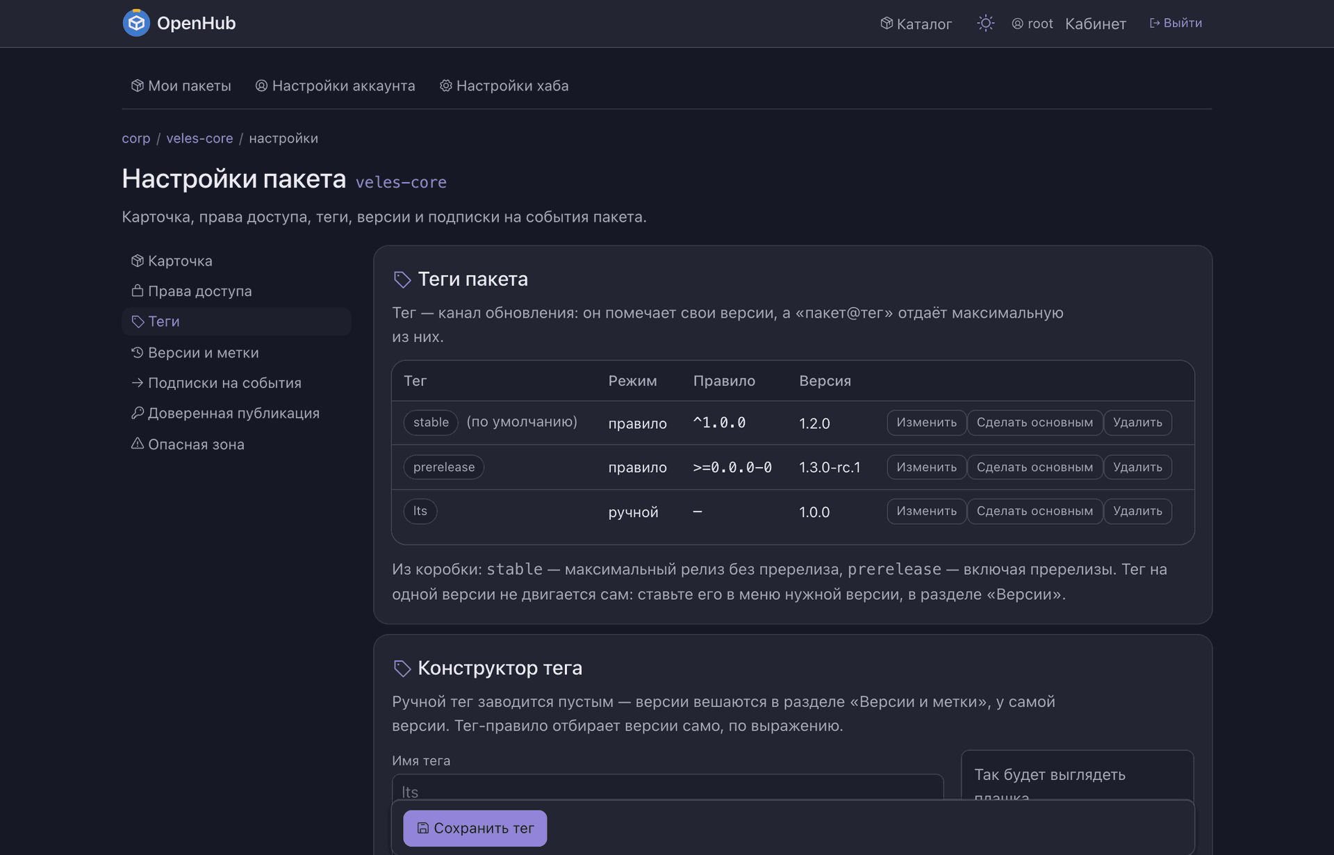Click the Версия column header
Screen dimensions: 1334x855
pyautogui.click(x=825, y=381)
